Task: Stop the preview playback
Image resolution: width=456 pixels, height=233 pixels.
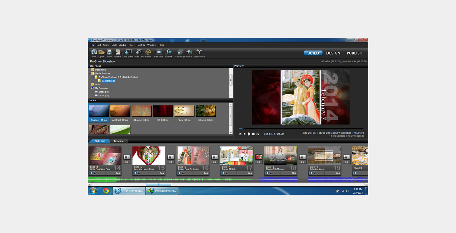Action: click(x=253, y=134)
